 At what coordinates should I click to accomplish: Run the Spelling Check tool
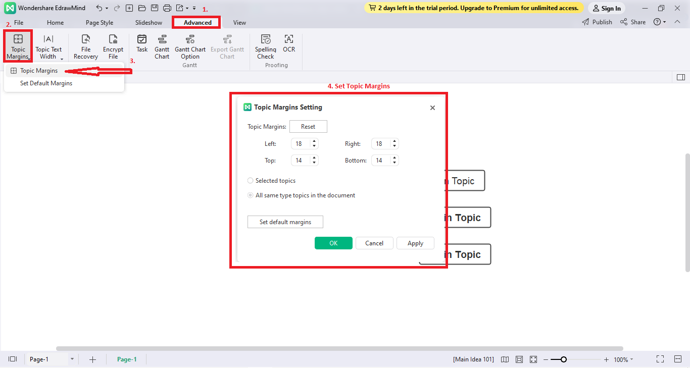[266, 46]
